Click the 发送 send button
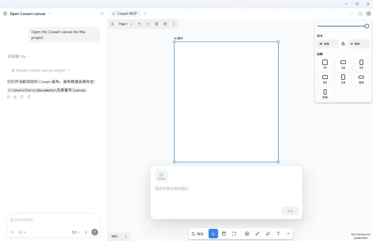Viewport: 373px width, 241px height. pyautogui.click(x=290, y=211)
